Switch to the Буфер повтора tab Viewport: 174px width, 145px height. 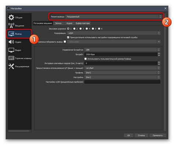83,23
